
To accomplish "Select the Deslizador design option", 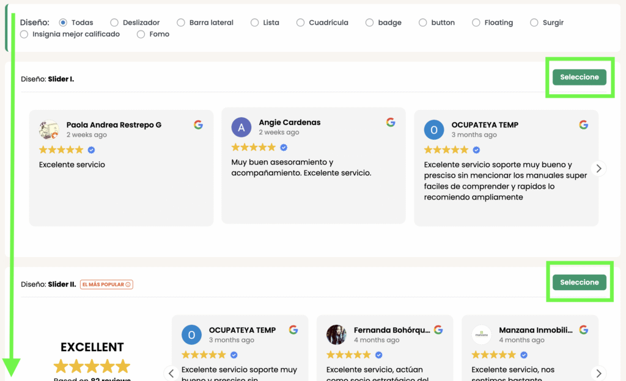I will coord(113,22).
